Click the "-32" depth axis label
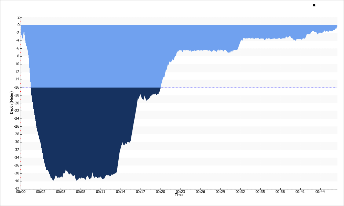The width and height of the screenshot is (344, 206). click(17, 150)
